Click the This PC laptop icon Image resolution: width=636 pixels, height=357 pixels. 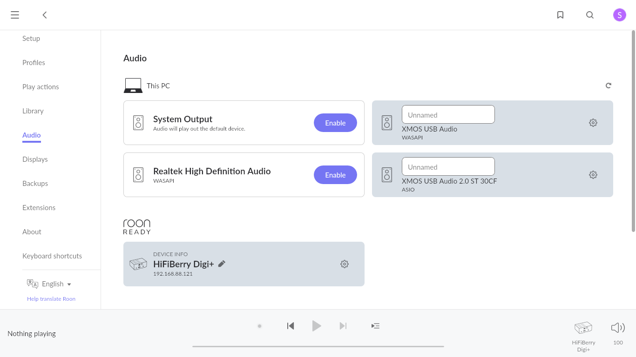coord(133,86)
